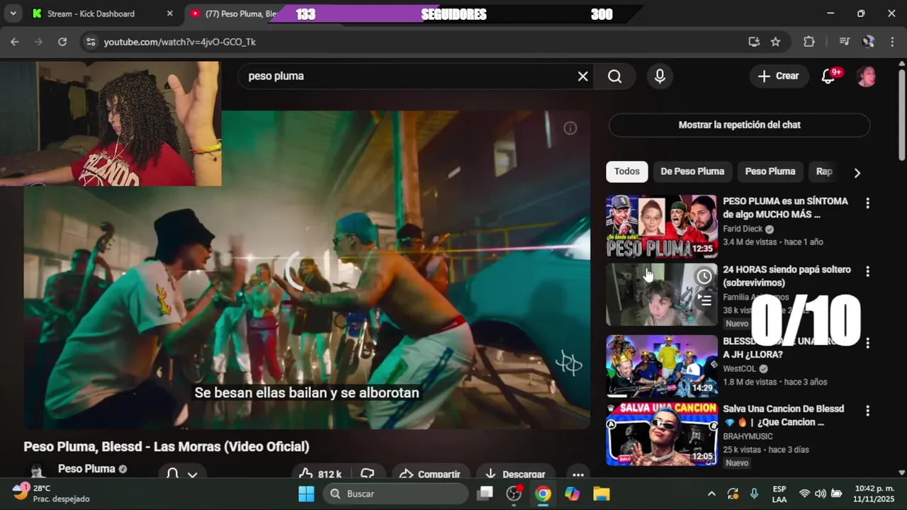Select the Rap filter chip
Image resolution: width=907 pixels, height=510 pixels.
pos(824,171)
